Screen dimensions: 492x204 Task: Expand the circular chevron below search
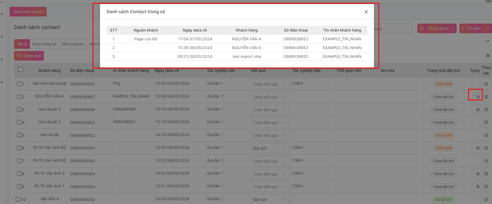[x=487, y=41]
